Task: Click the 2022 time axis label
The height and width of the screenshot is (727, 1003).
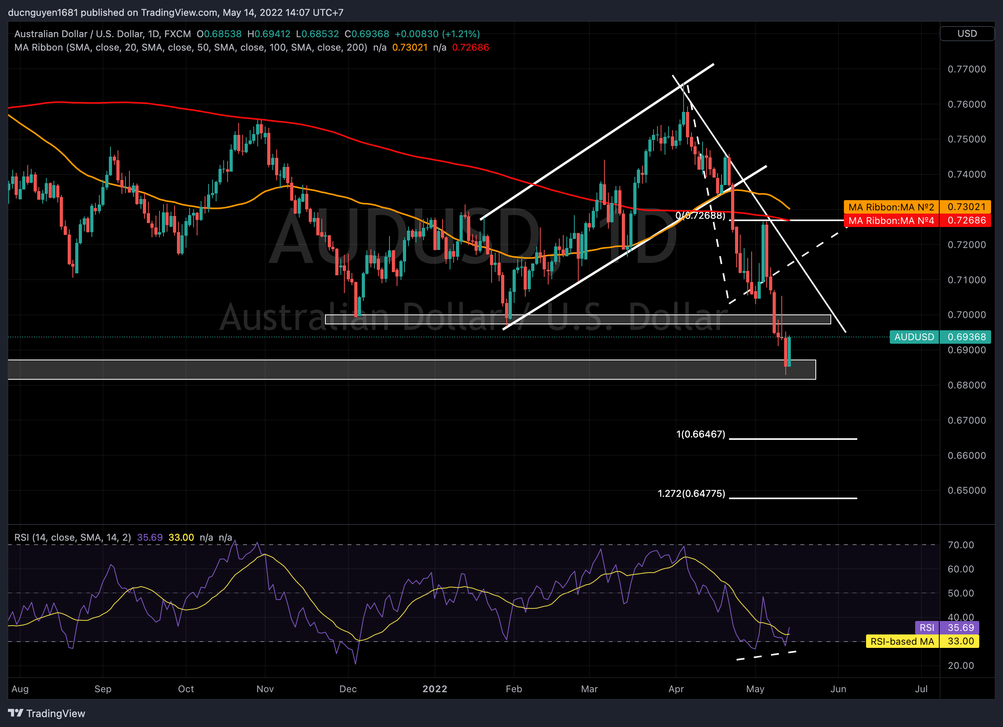Action: [435, 689]
